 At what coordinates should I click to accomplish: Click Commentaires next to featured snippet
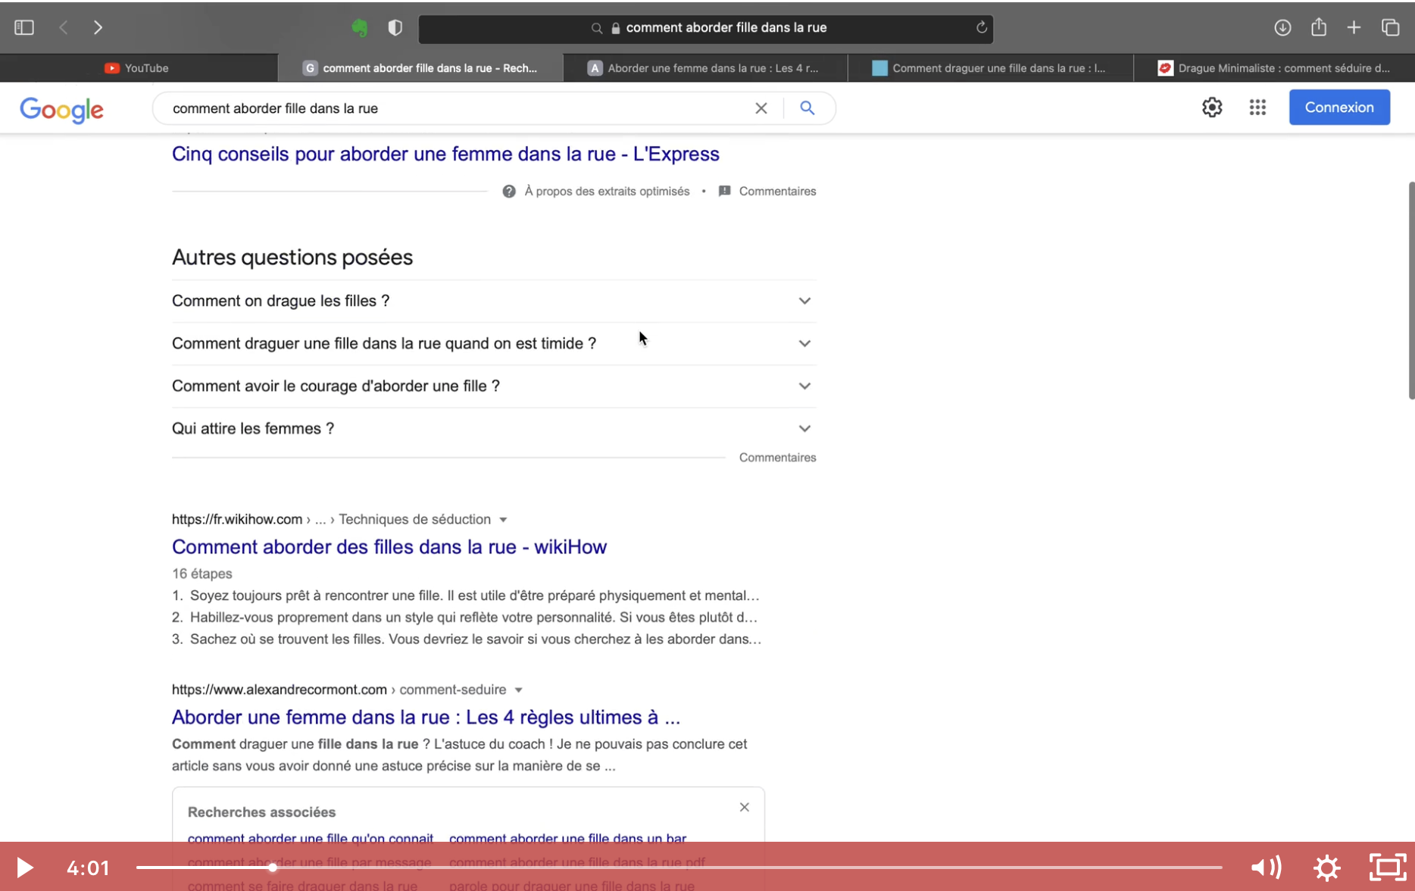point(777,191)
